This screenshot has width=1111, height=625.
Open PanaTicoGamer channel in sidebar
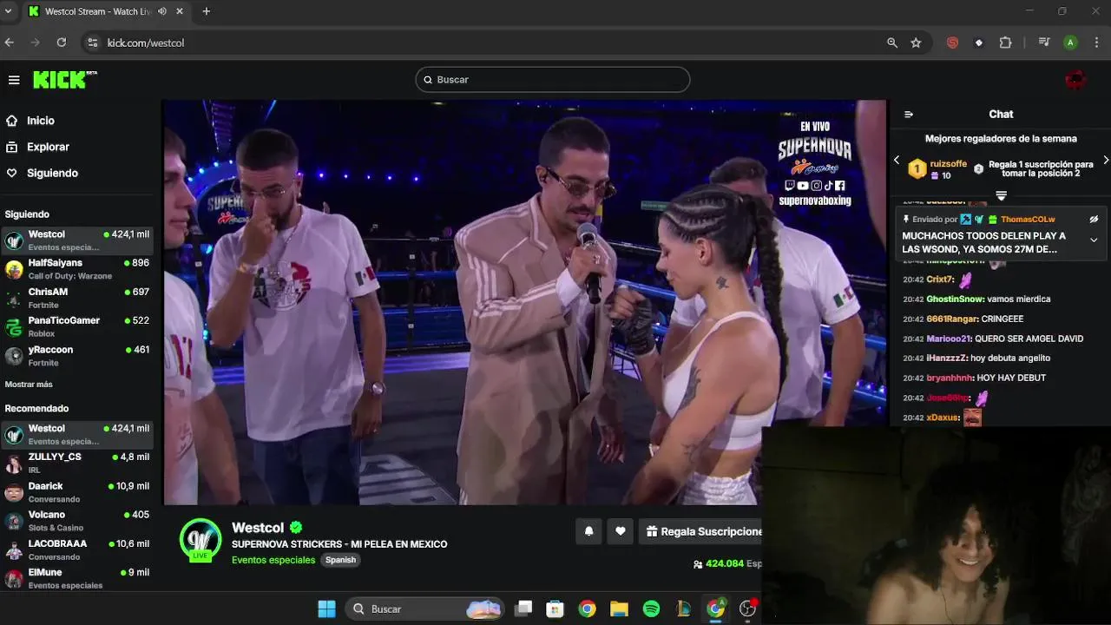click(78, 326)
